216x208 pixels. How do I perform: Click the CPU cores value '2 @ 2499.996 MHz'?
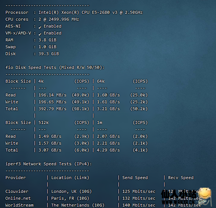(x=59, y=19)
